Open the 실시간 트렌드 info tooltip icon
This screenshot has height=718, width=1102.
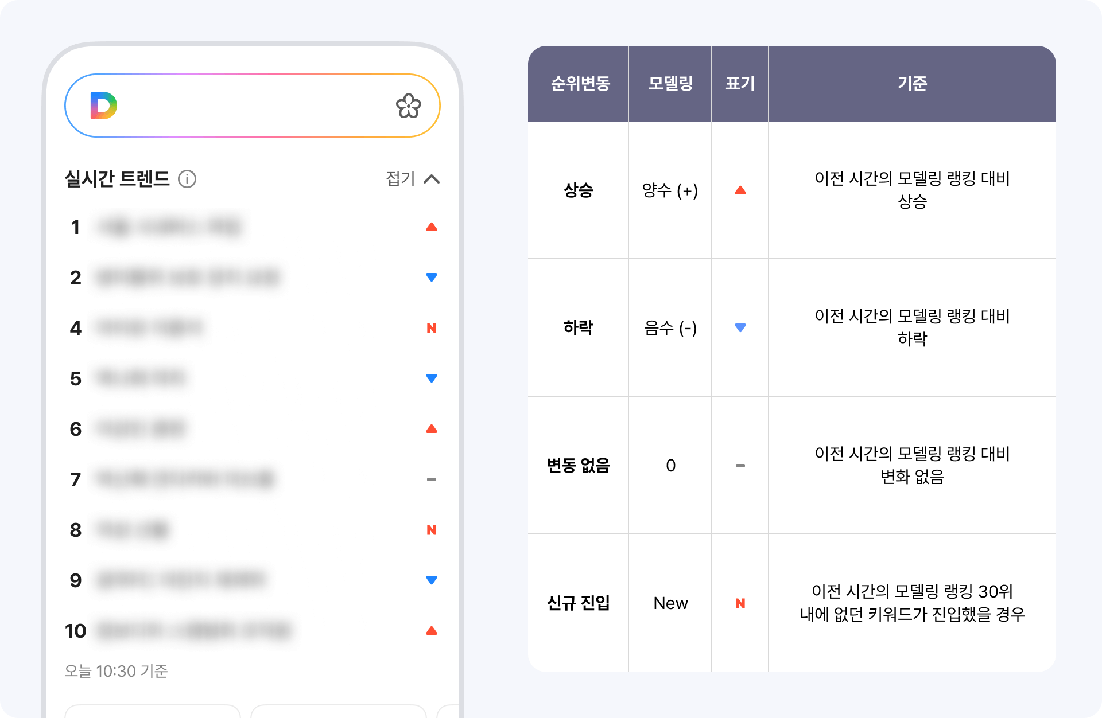188,179
